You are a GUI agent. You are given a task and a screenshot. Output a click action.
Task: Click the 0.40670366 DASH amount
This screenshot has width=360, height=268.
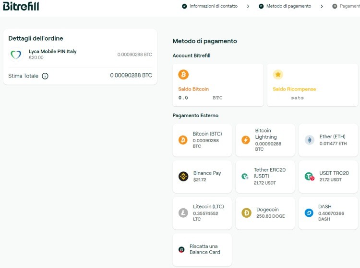331,216
